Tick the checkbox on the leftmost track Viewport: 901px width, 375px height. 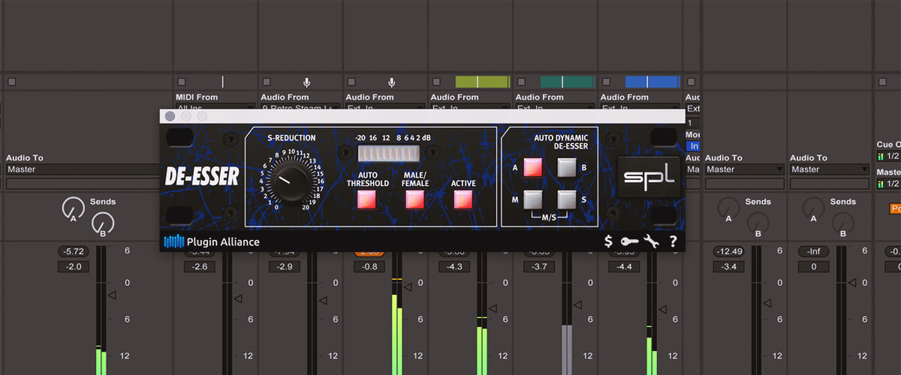11,82
